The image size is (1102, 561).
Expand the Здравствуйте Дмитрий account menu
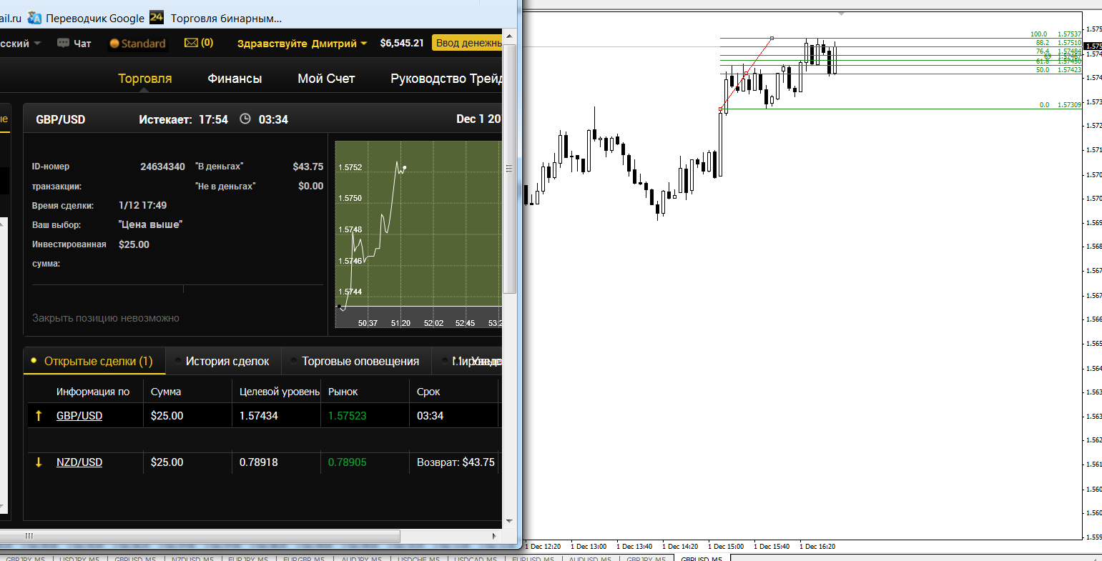click(x=302, y=44)
